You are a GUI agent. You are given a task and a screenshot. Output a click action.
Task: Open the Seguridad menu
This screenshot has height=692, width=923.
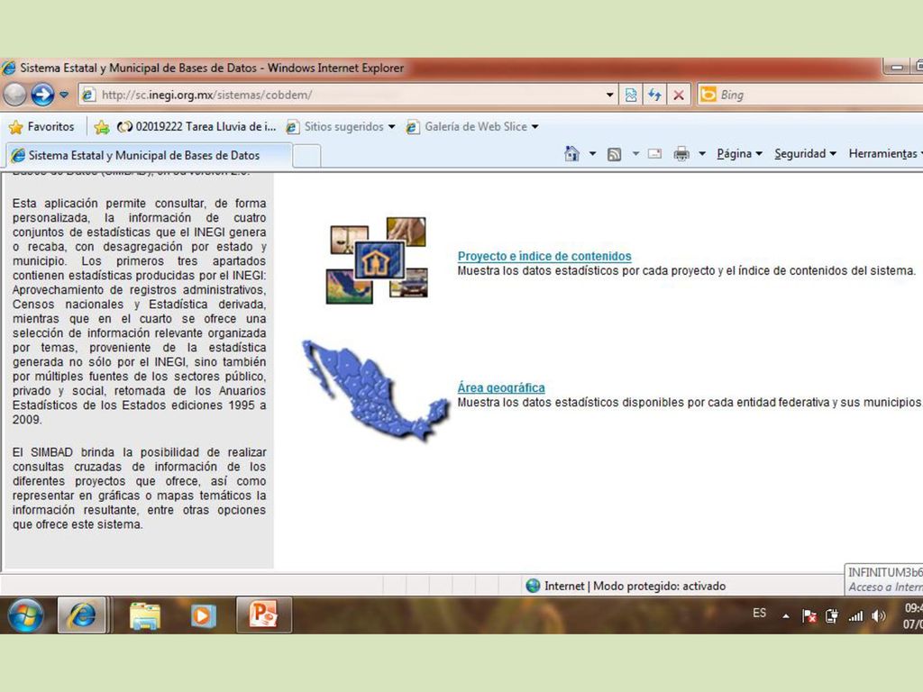click(805, 153)
